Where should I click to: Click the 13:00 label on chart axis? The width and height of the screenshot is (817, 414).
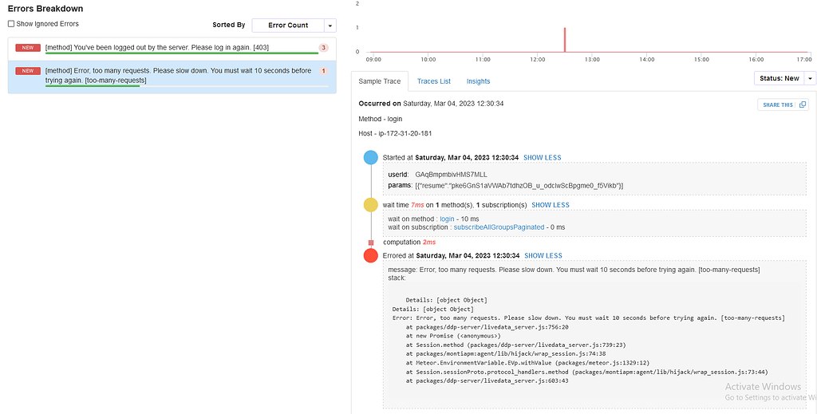point(592,60)
